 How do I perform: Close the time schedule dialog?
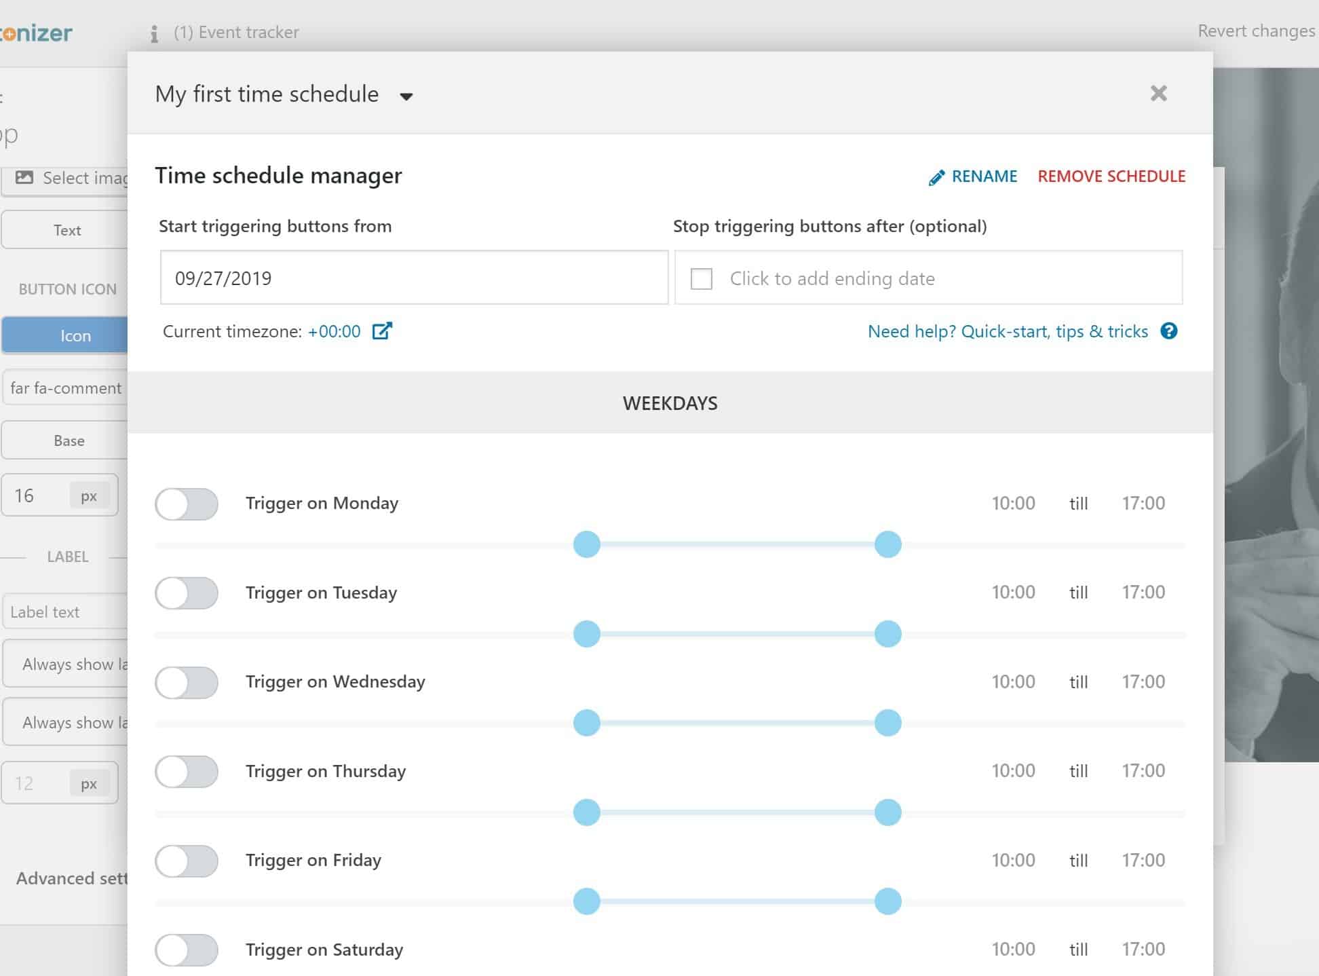coord(1158,93)
